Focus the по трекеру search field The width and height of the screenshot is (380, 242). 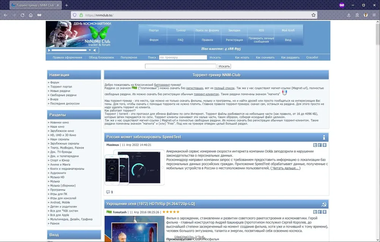pyautogui.click(x=183, y=57)
